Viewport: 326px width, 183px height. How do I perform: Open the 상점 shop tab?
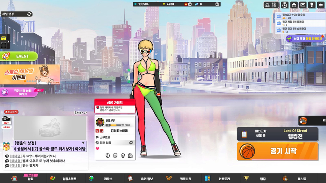30,178
